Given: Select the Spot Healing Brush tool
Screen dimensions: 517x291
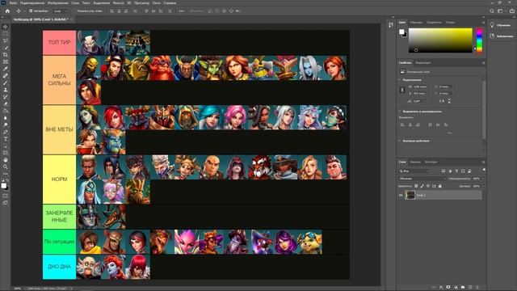Looking at the screenshot, I should tap(6, 75).
